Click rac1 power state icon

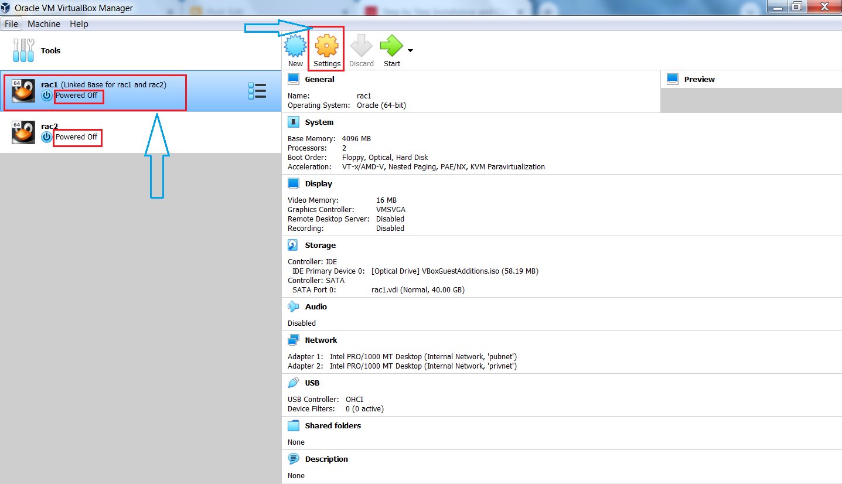pos(47,96)
